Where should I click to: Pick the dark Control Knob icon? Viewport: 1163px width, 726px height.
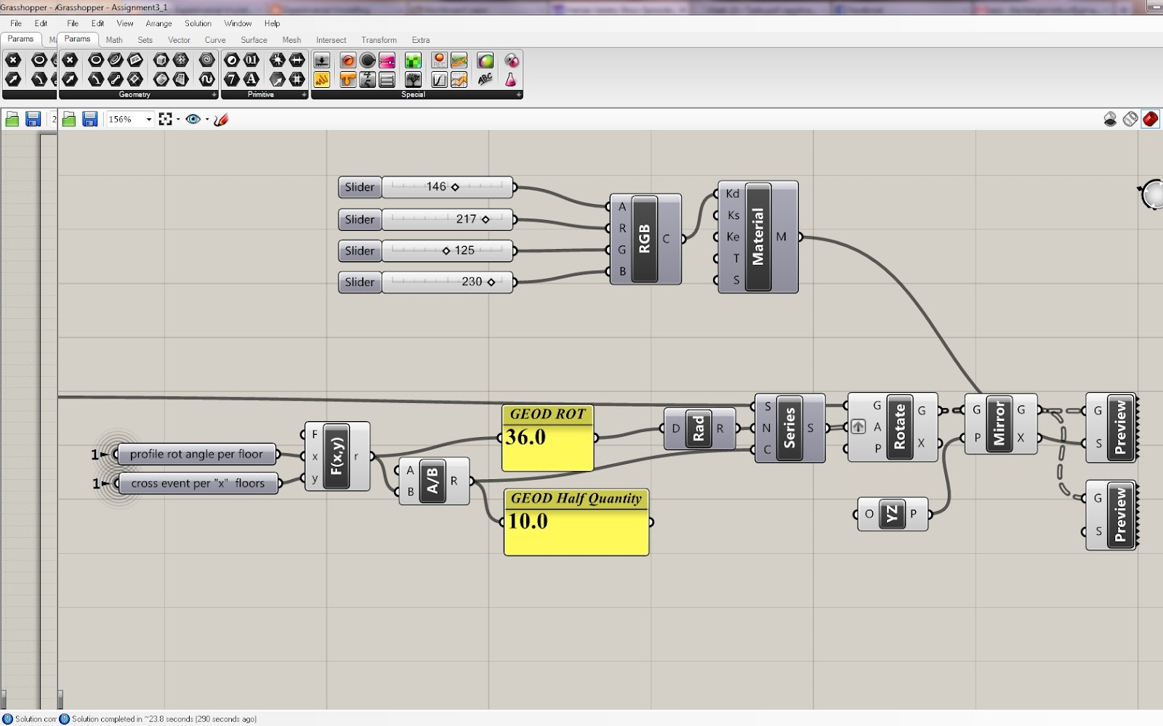click(368, 60)
